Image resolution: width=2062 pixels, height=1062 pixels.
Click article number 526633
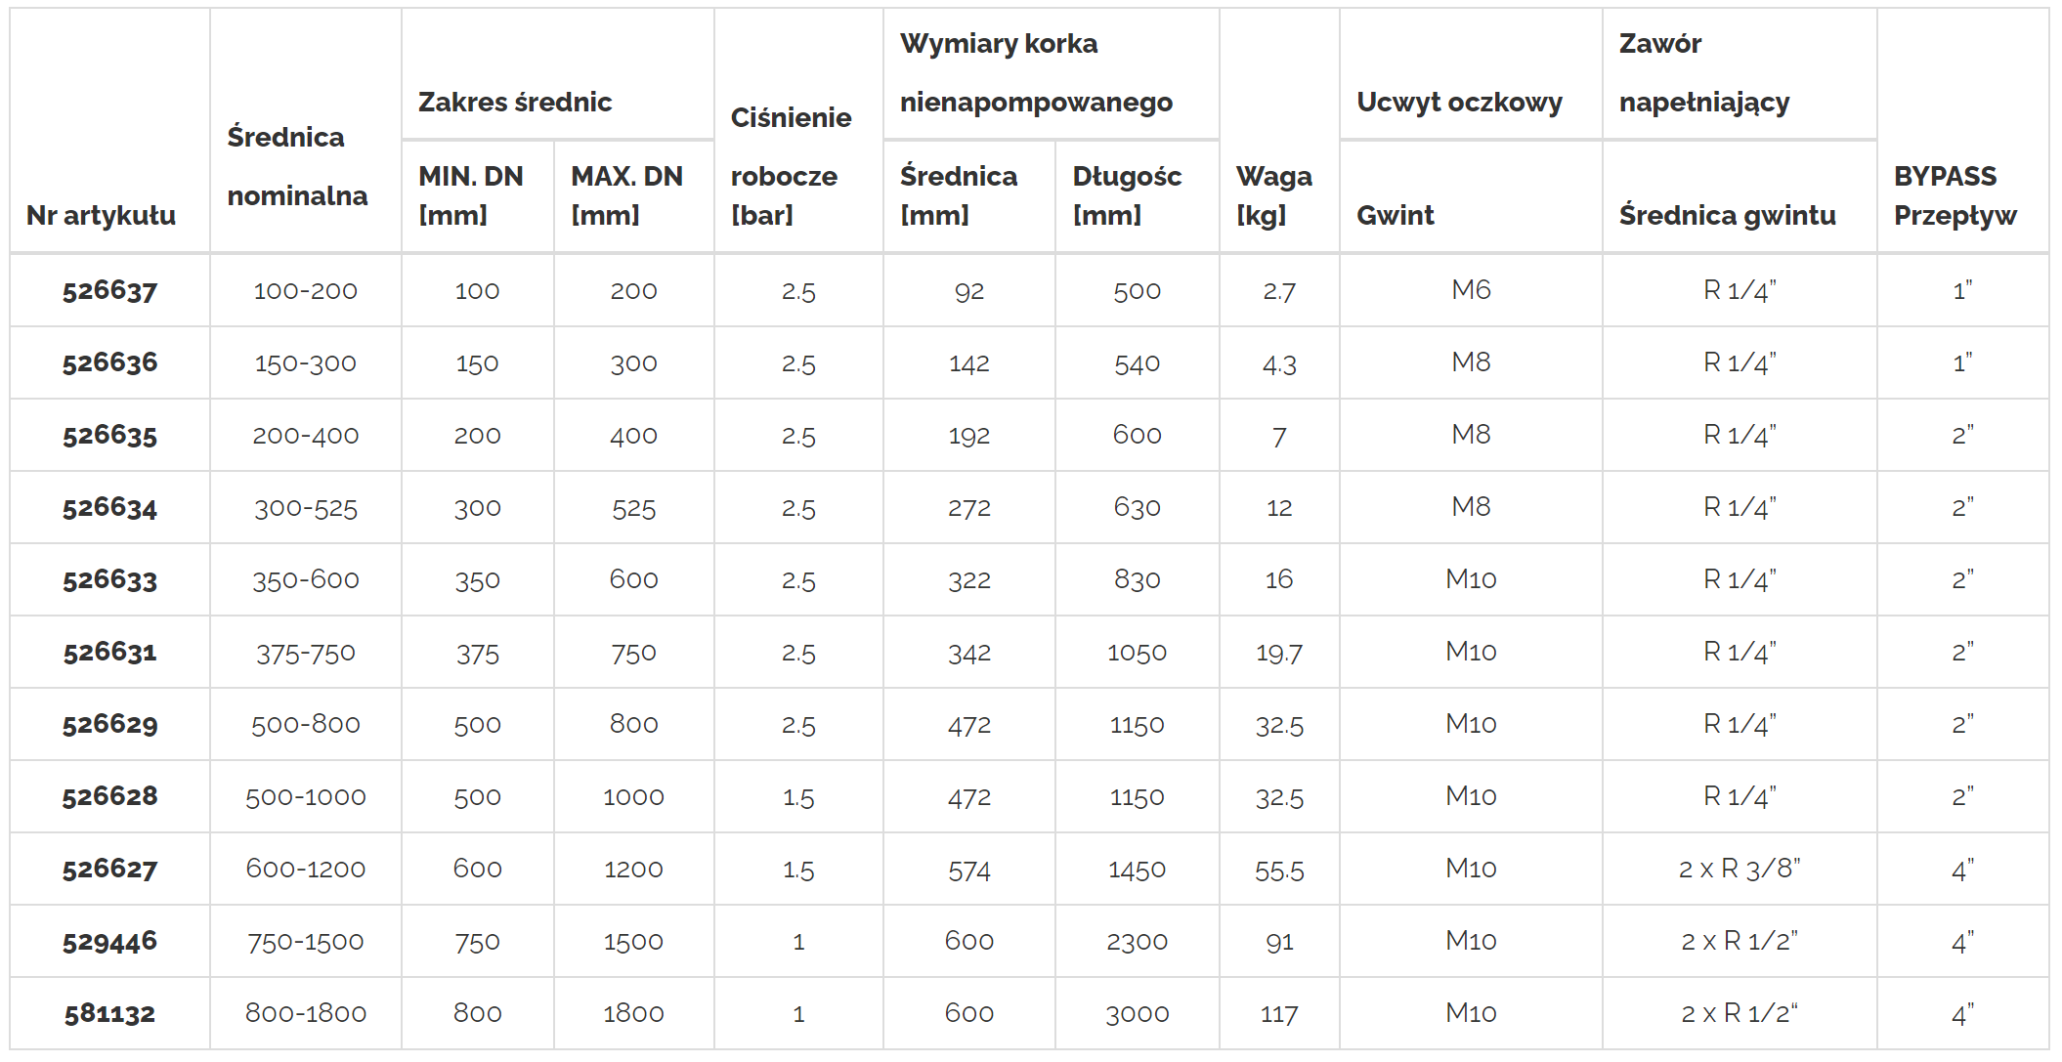[x=109, y=579]
